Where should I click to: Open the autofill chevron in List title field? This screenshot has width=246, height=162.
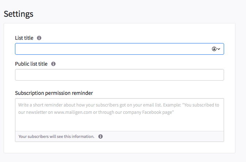[219, 49]
